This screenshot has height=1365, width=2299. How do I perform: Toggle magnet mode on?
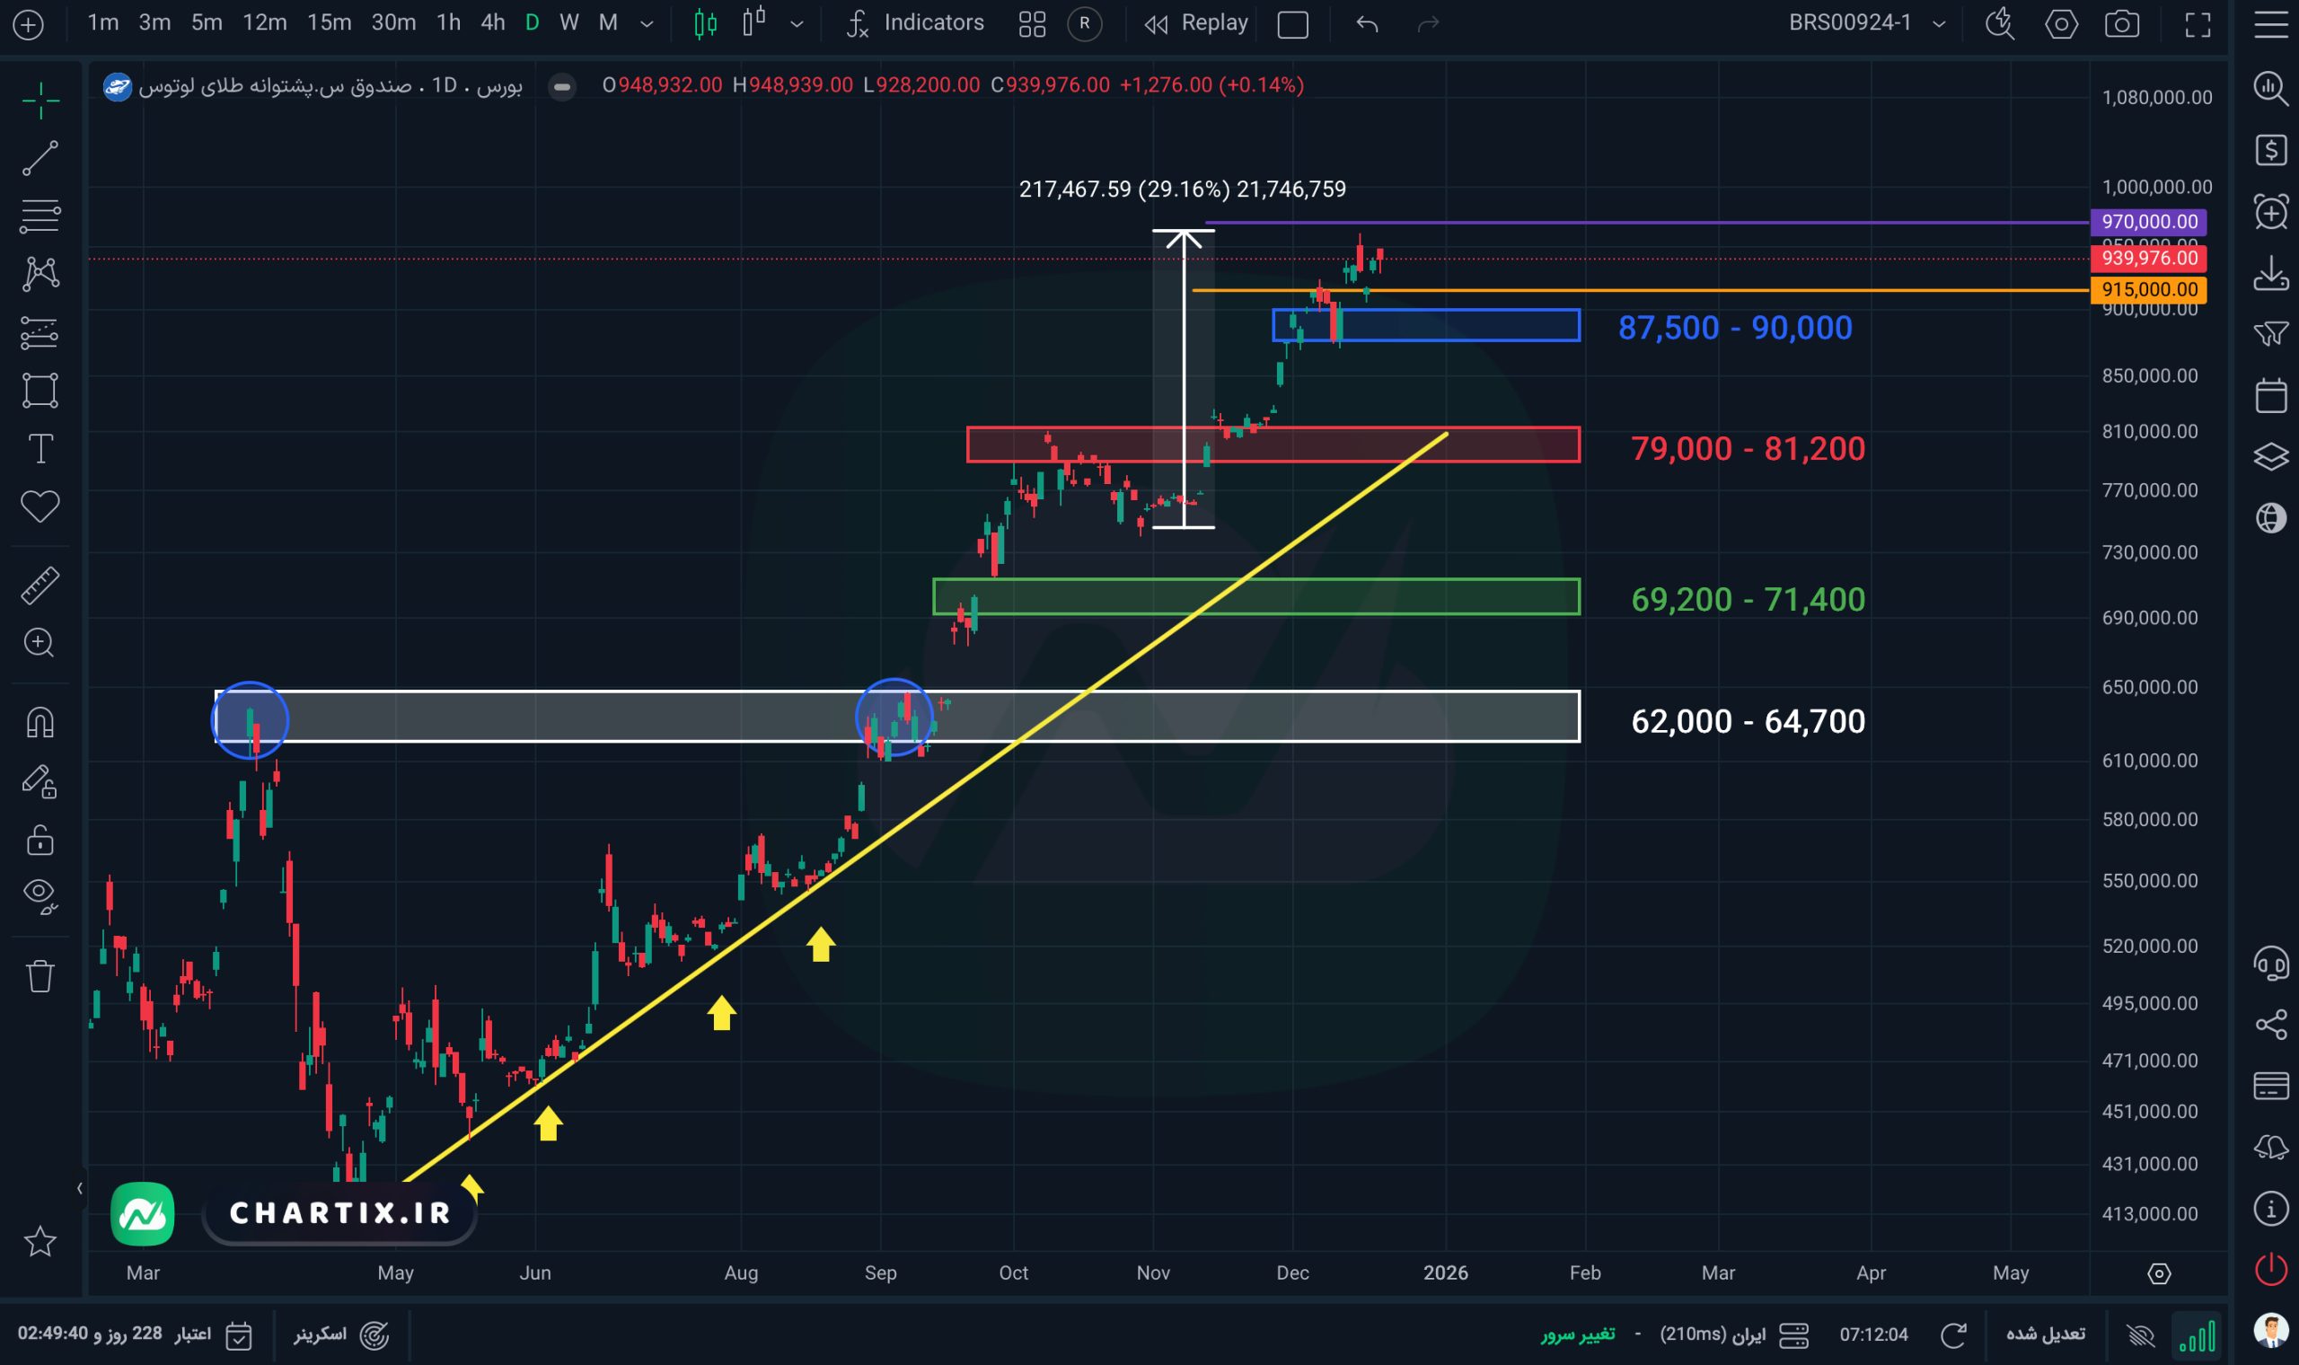40,722
